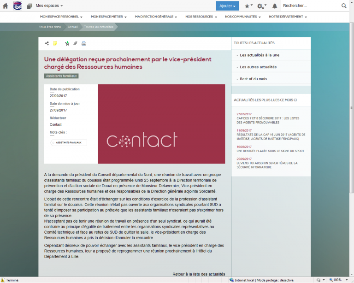Click the vertical page scrollbar
This screenshot has height=283, width=354.
pyautogui.click(x=352, y=108)
